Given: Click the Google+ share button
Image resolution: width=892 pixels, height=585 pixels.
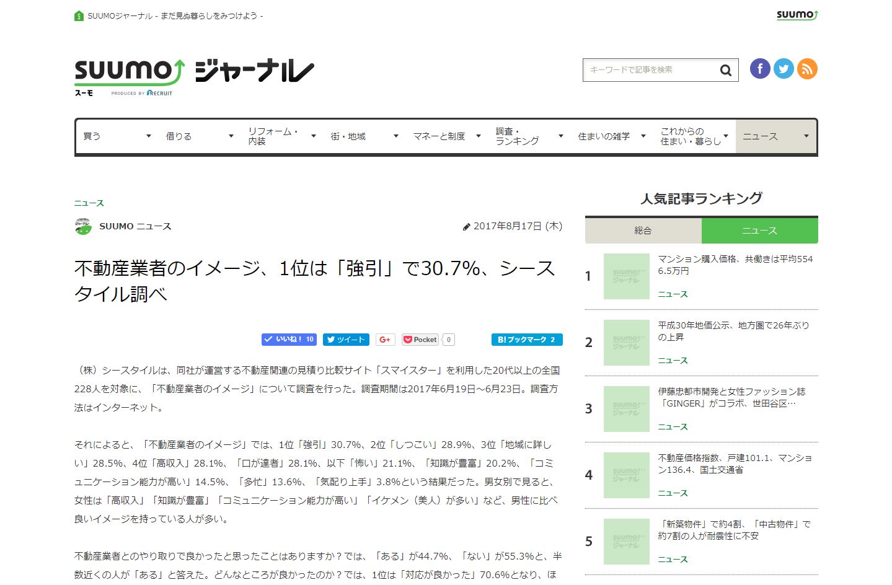Looking at the screenshot, I should 385,340.
